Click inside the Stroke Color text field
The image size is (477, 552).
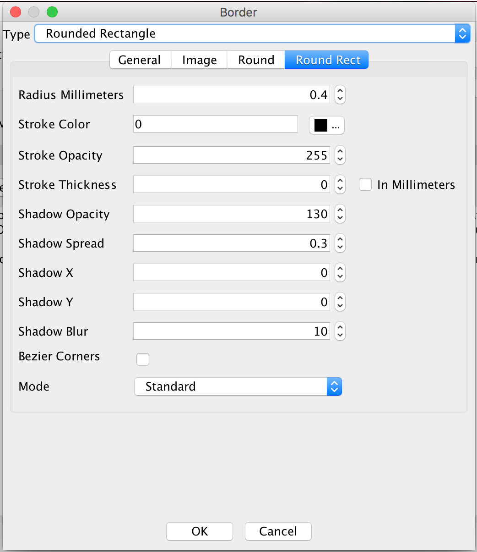(215, 123)
